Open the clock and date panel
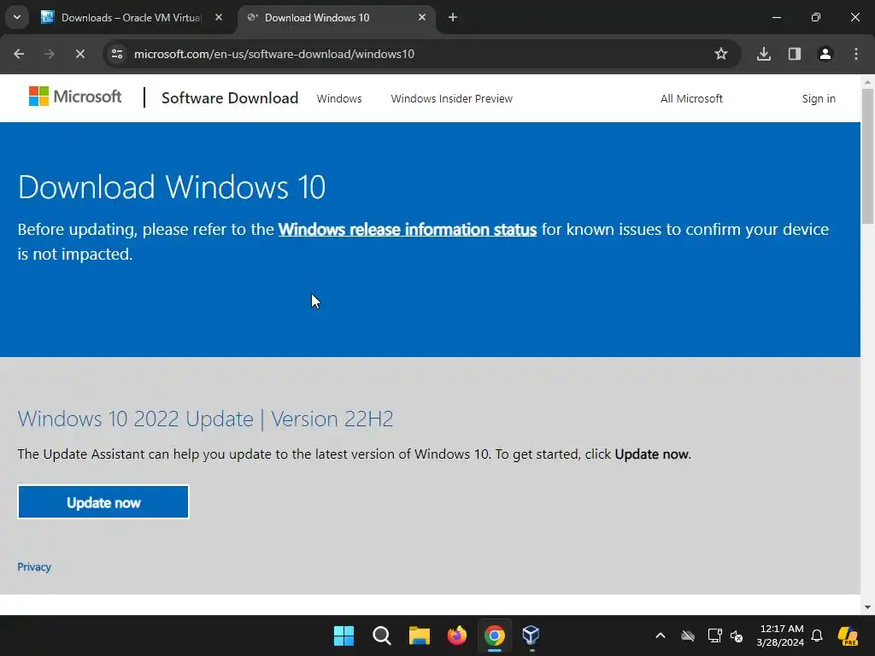Screen dimensions: 875x656 click(x=780, y=635)
